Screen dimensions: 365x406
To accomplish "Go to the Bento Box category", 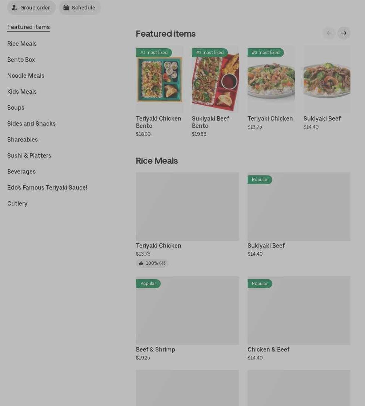I will tap(21, 60).
